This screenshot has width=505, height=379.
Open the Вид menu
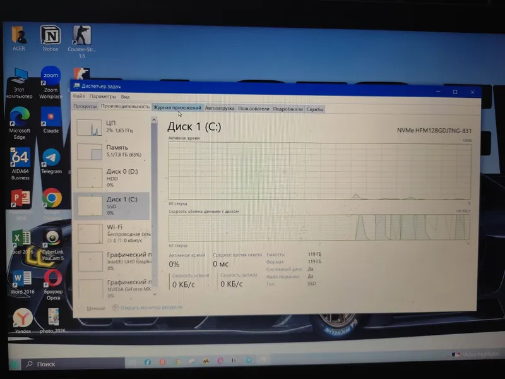click(x=125, y=97)
